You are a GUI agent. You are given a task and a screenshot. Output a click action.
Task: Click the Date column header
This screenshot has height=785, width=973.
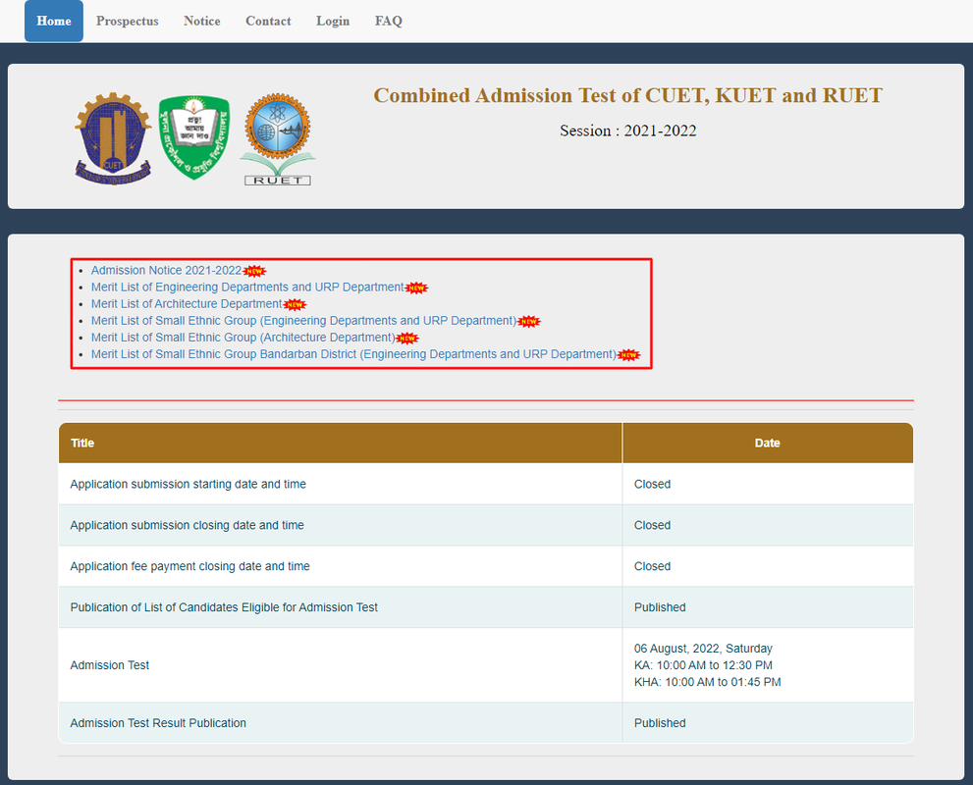pos(768,443)
